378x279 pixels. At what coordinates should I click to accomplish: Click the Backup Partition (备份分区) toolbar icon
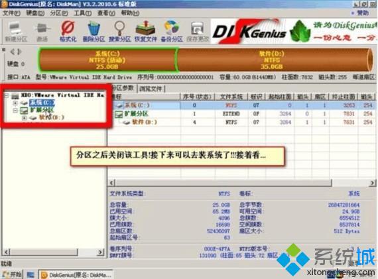[x=172, y=32]
